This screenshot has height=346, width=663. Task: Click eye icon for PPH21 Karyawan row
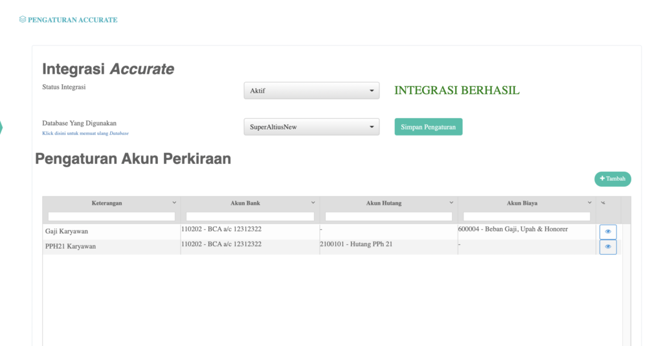607,247
